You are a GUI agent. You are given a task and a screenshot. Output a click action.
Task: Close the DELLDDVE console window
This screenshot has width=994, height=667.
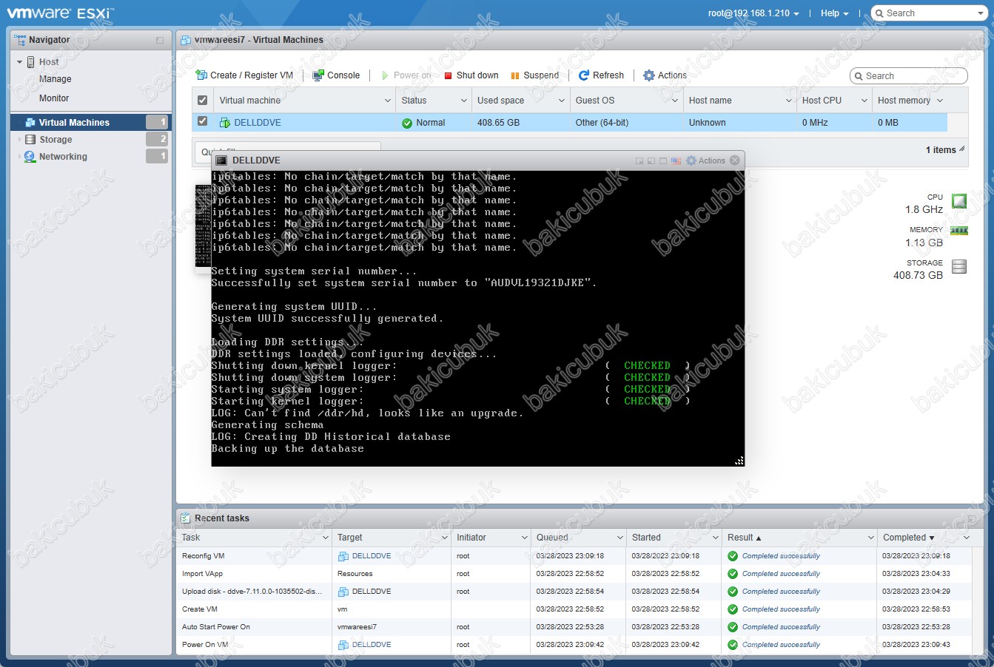[x=734, y=160]
